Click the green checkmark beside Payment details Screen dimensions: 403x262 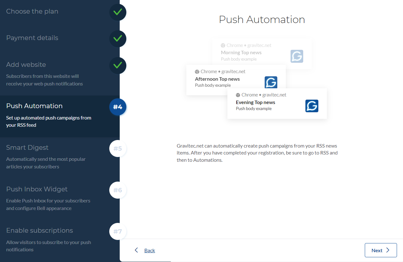point(118,39)
